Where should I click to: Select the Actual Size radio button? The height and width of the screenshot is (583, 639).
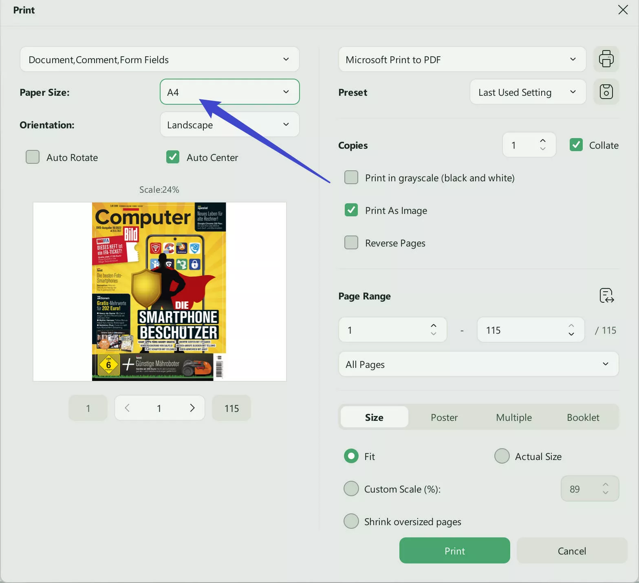click(x=502, y=456)
